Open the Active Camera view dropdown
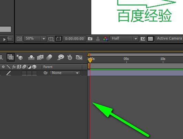Viewport: 183px width, 139px height. (169, 39)
